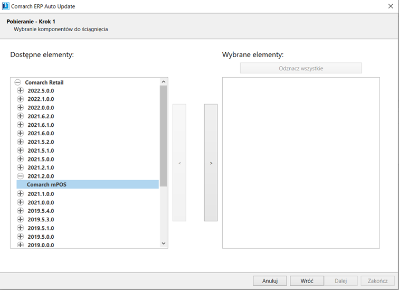This screenshot has width=399, height=290.
Task: Expand version 2021.5.1.0 node
Action: pyautogui.click(x=21, y=150)
